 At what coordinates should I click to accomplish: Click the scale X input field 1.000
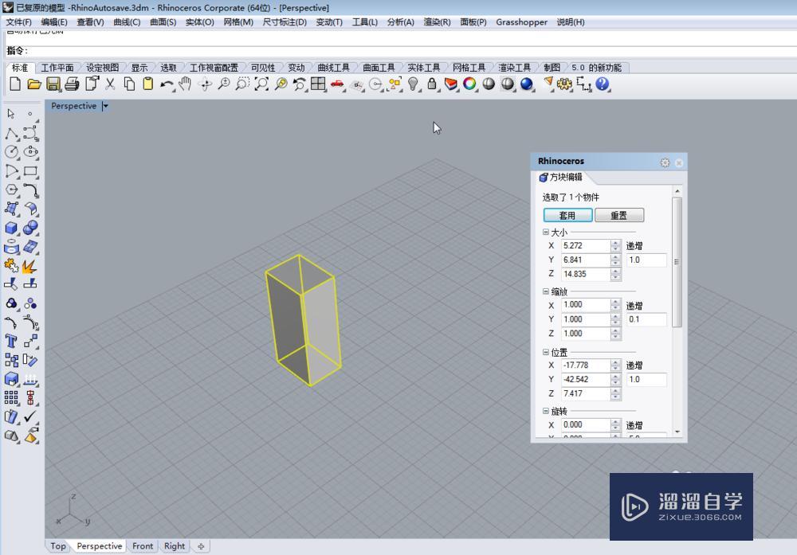pos(586,305)
